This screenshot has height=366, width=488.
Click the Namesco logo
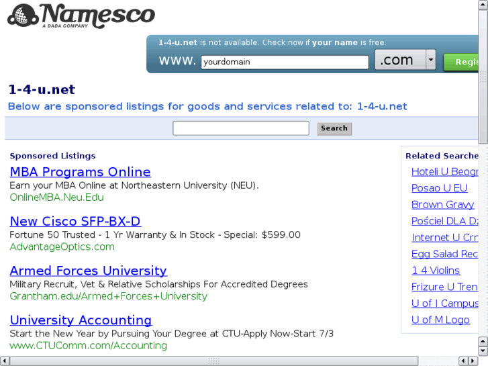coord(81,15)
